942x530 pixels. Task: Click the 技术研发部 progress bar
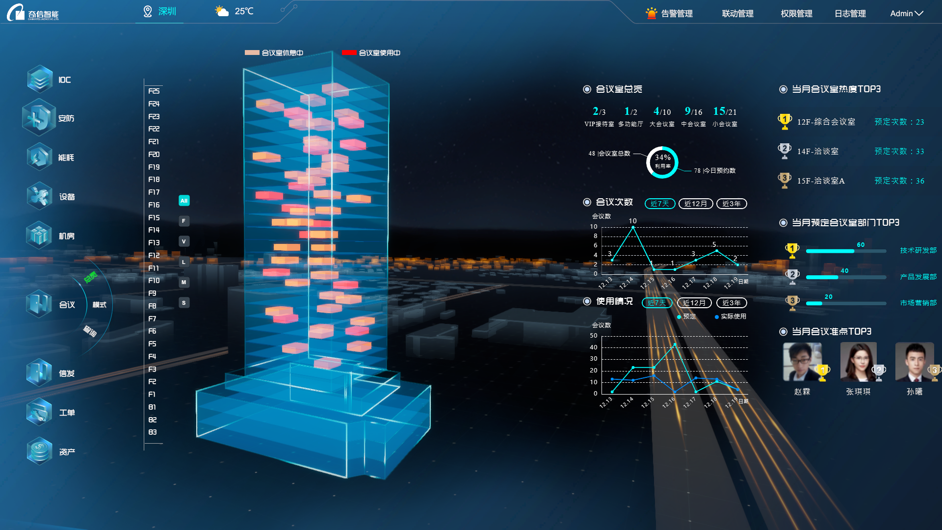coord(845,251)
